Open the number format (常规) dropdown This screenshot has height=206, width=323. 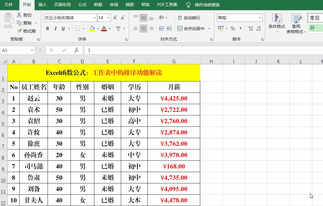tap(259, 18)
